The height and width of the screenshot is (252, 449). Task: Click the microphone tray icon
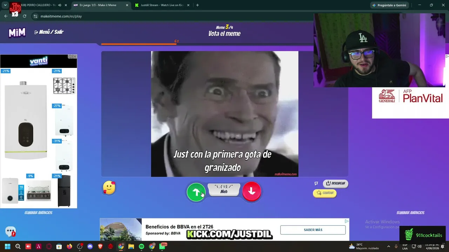(x=396, y=246)
